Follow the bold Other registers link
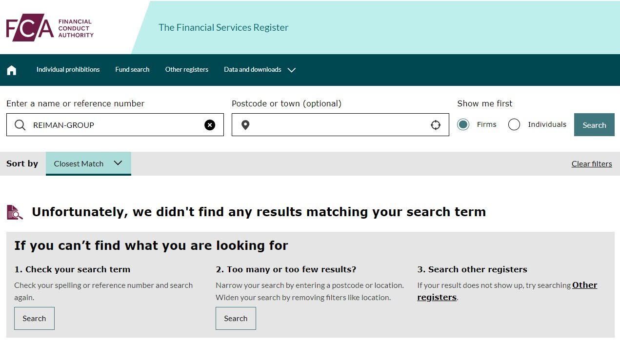The image size is (620, 345). point(584,285)
